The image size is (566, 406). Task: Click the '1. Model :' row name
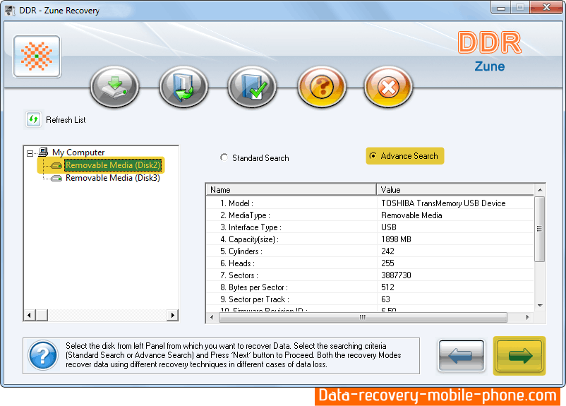coord(237,203)
